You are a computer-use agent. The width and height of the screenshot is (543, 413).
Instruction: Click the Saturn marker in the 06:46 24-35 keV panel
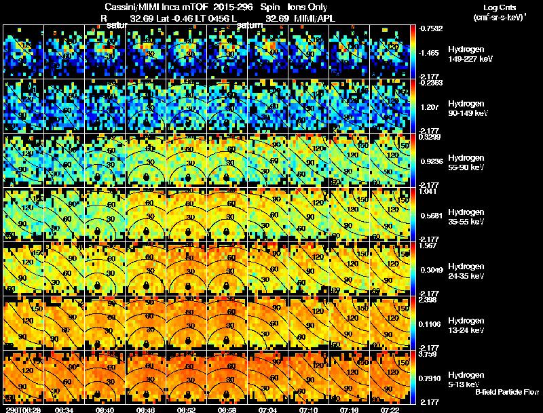pos(146,286)
